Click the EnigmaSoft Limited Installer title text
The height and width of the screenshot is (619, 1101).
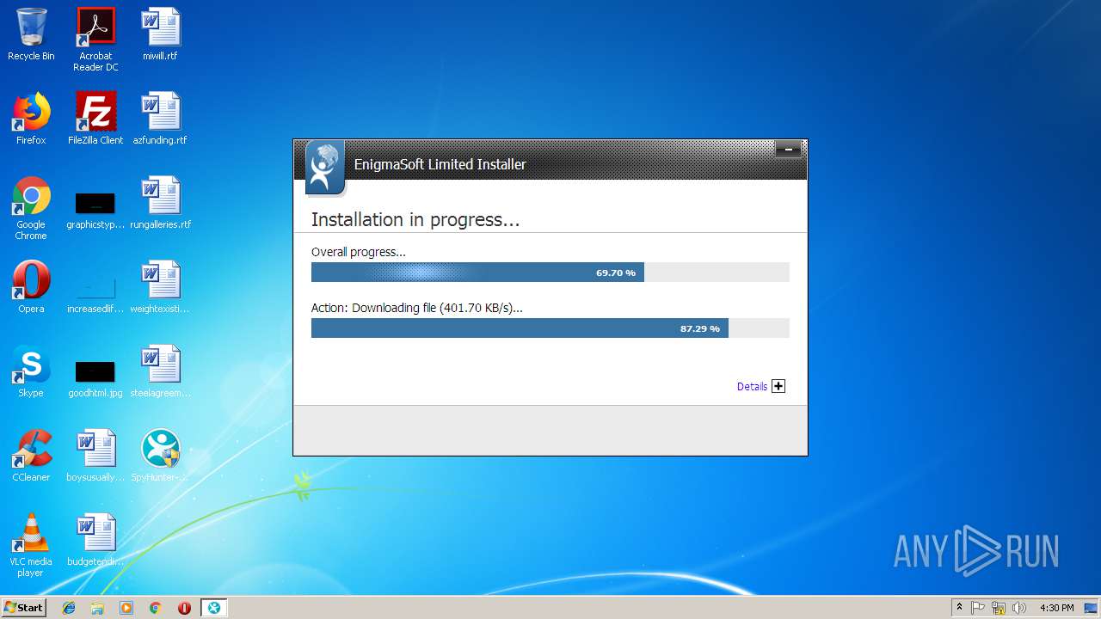pyautogui.click(x=440, y=164)
